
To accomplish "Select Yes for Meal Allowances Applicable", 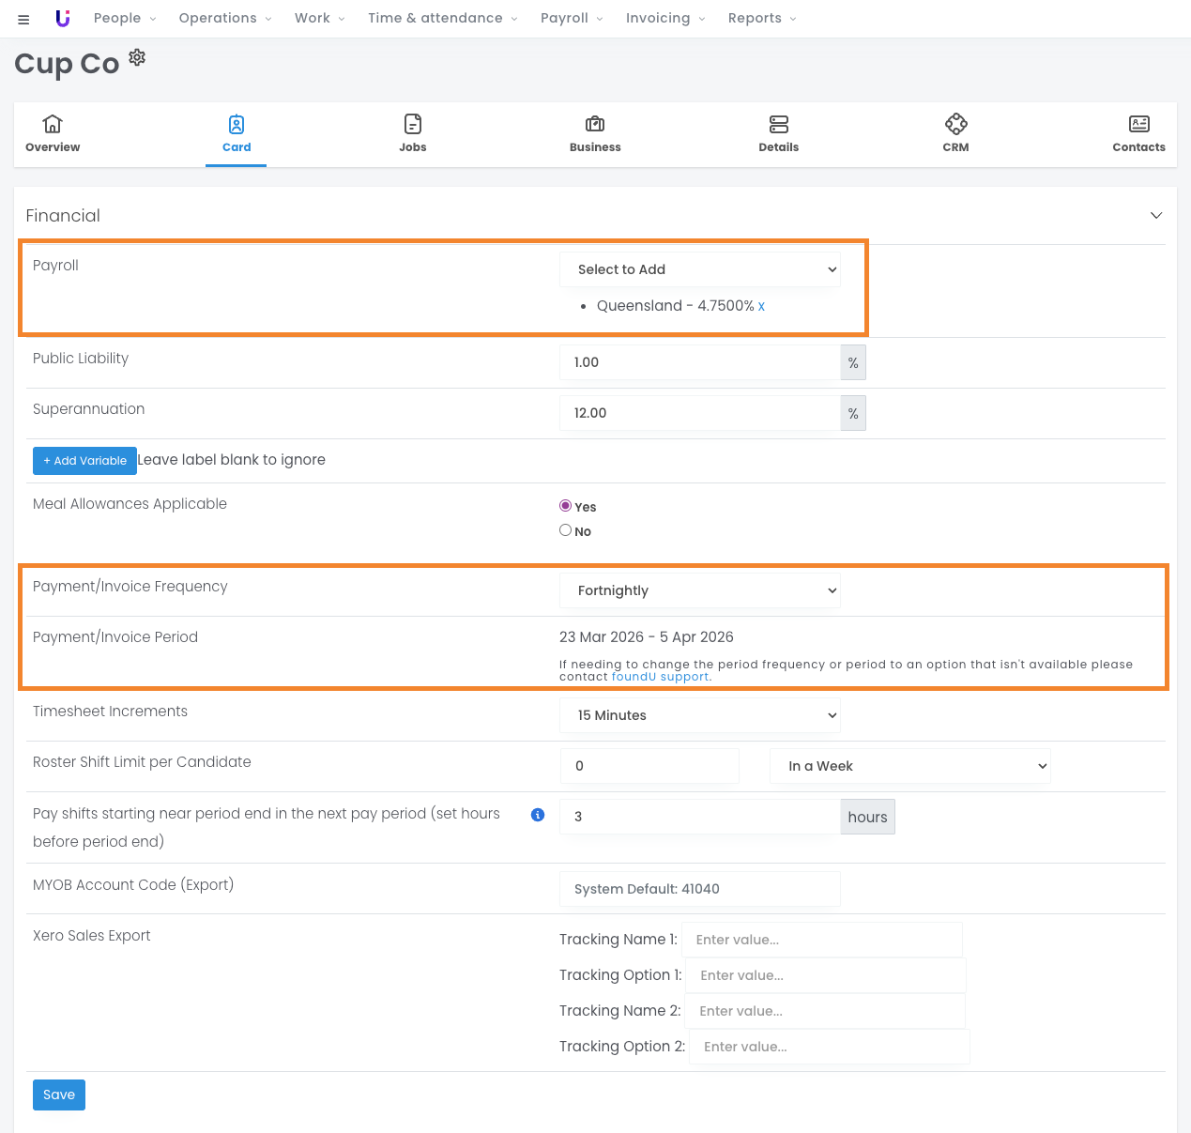I will click(566, 506).
